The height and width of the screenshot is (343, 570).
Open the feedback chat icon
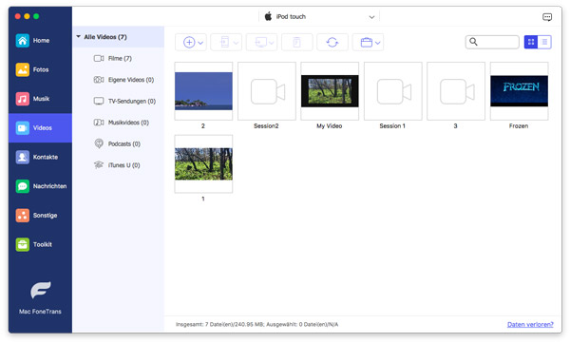(547, 17)
